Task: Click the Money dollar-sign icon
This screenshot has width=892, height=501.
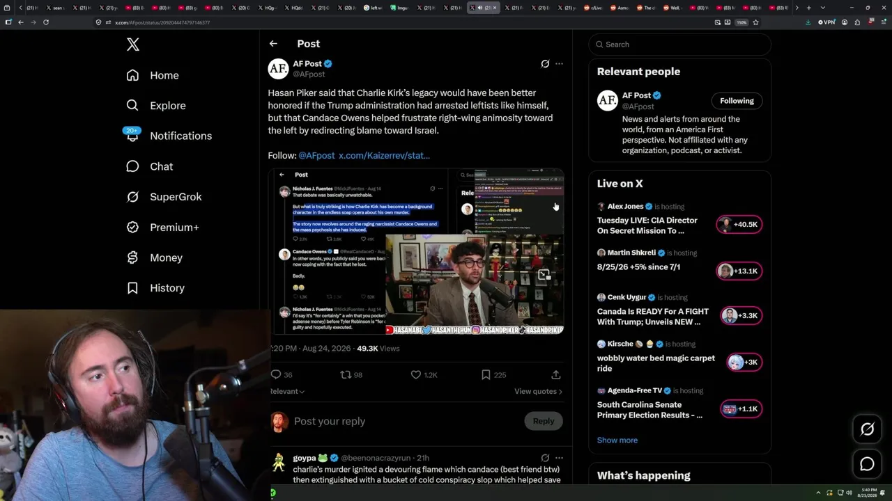Action: (x=132, y=257)
